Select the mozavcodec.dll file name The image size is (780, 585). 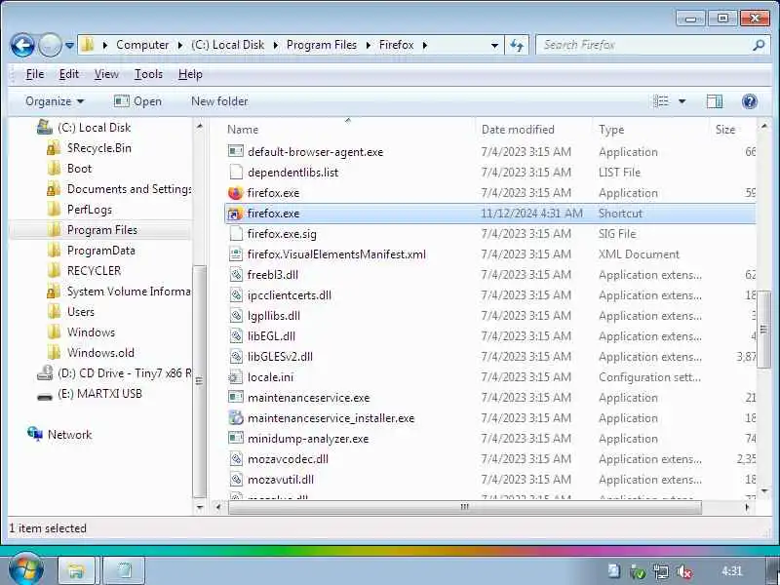click(288, 459)
